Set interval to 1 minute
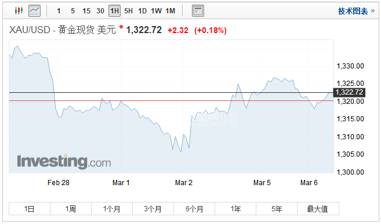This screenshot has height=224, width=381. pos(59,11)
